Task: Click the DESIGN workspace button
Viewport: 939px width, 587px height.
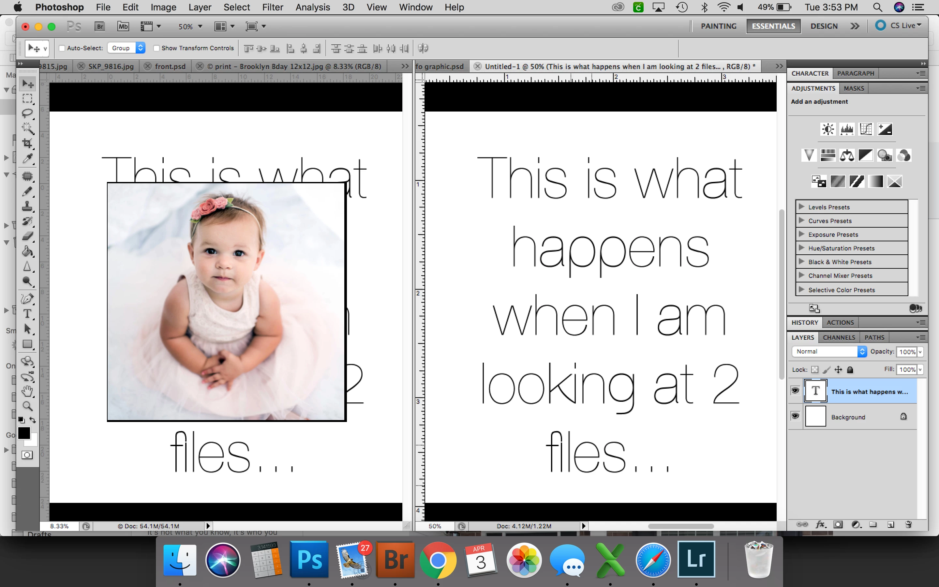Action: [824, 26]
